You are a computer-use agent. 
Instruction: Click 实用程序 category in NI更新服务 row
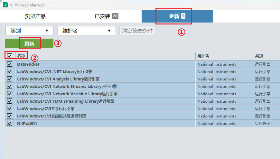point(263,124)
